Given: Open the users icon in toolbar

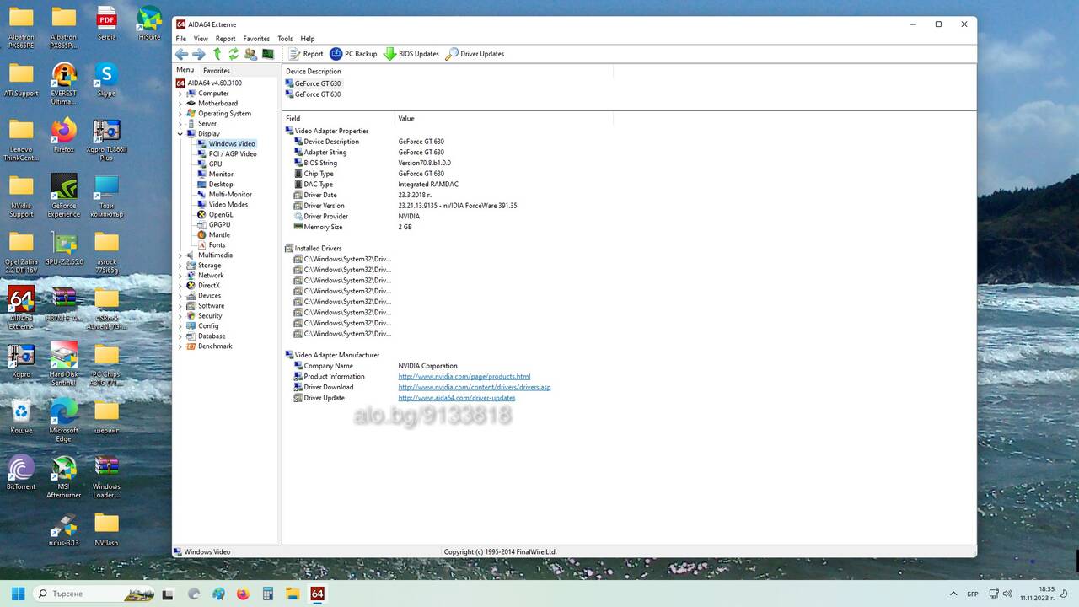Looking at the screenshot, I should click(x=250, y=54).
